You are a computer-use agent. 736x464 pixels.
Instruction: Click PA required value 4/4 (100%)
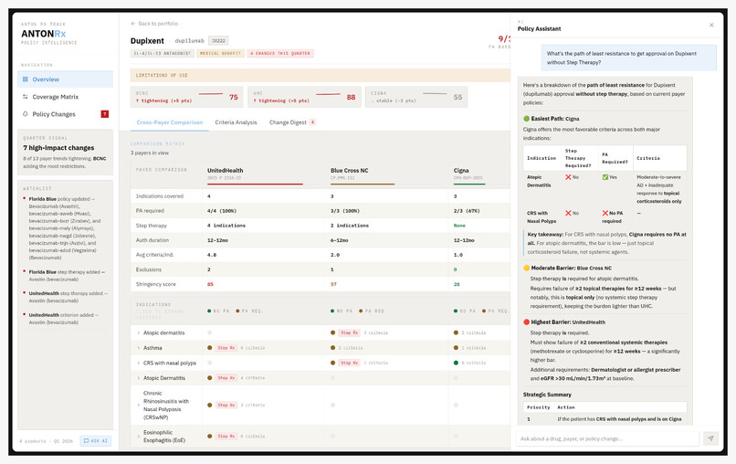click(x=222, y=211)
